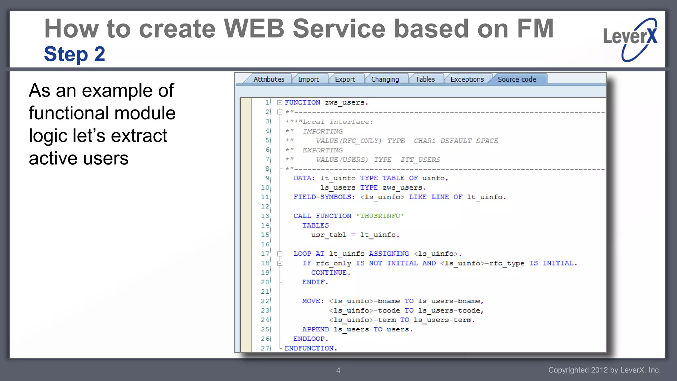Click 'usr_tabl = lt_uinfo' assignment line
The height and width of the screenshot is (381, 677).
355,235
